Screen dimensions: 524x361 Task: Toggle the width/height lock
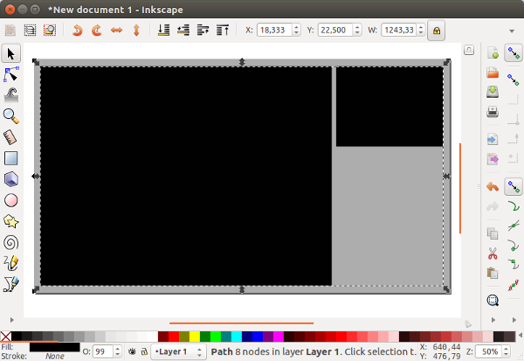(434, 30)
